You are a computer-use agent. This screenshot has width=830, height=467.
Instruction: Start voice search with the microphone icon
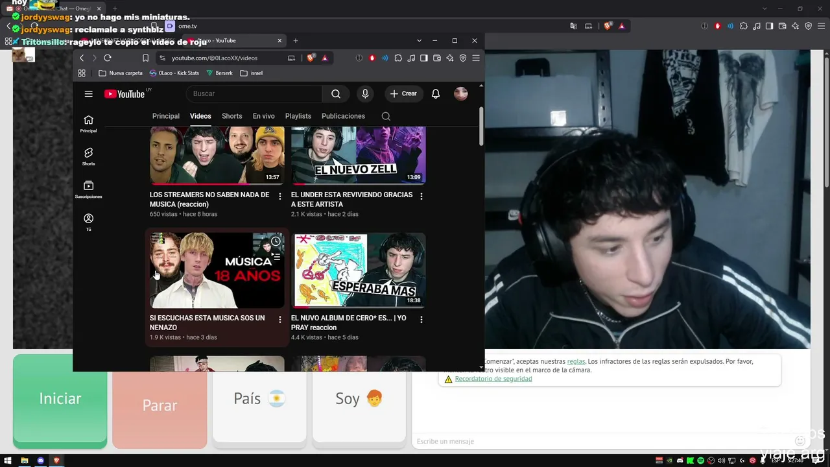pyautogui.click(x=365, y=94)
